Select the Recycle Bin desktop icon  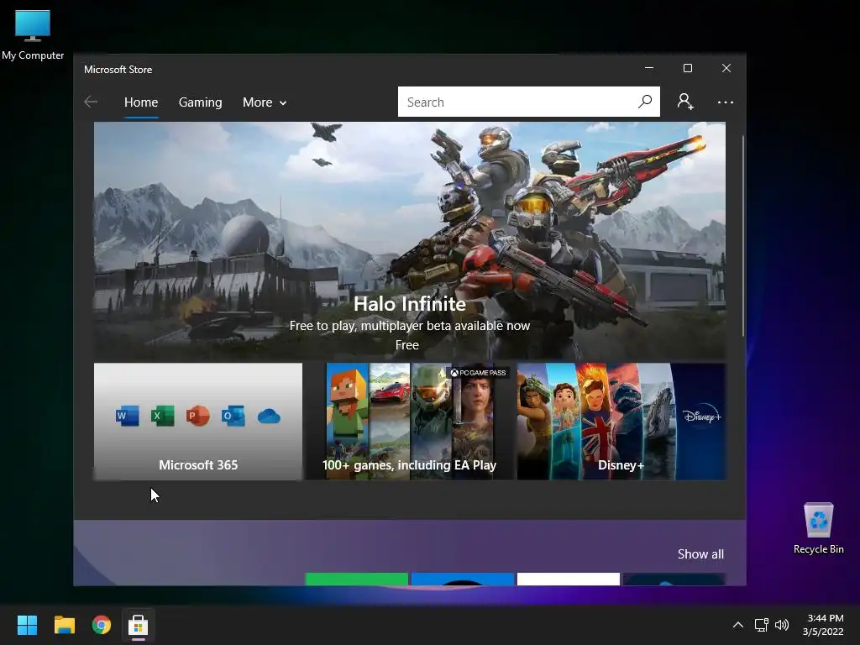(818, 528)
